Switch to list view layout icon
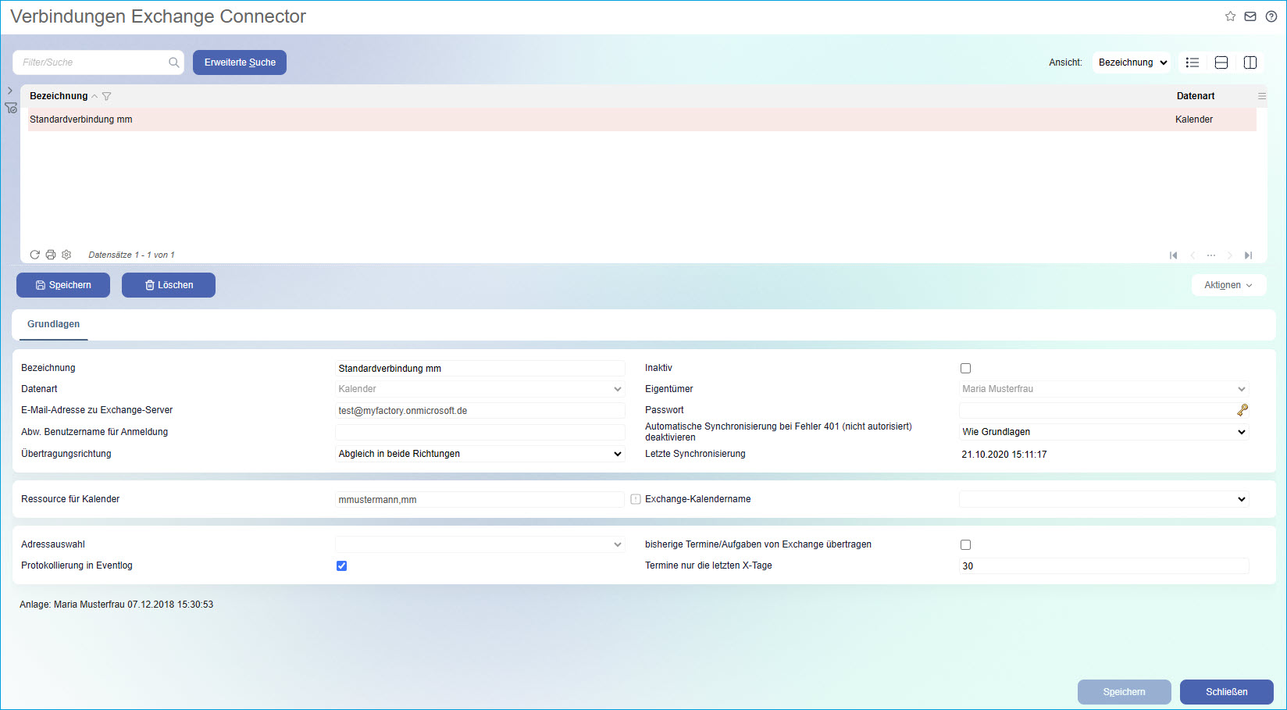Image resolution: width=1287 pixels, height=710 pixels. pyautogui.click(x=1192, y=62)
